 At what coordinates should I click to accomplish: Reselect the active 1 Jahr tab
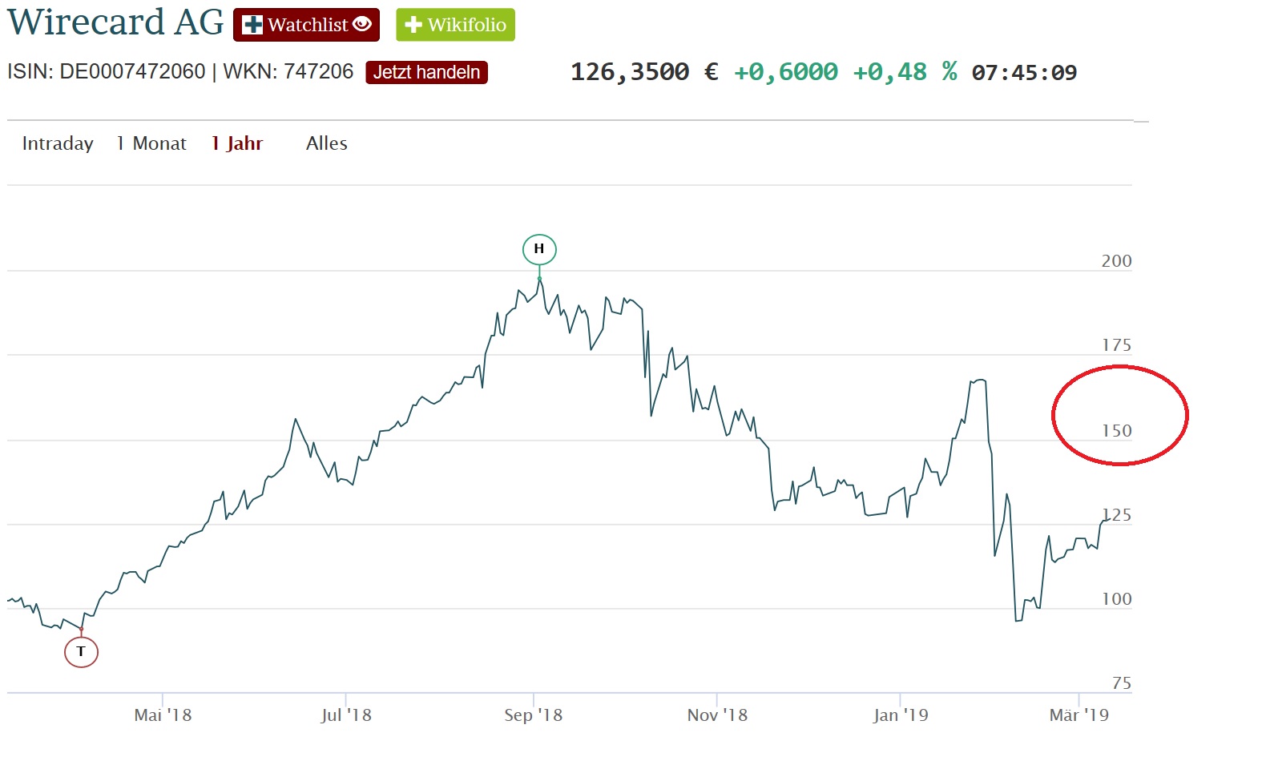tap(236, 143)
